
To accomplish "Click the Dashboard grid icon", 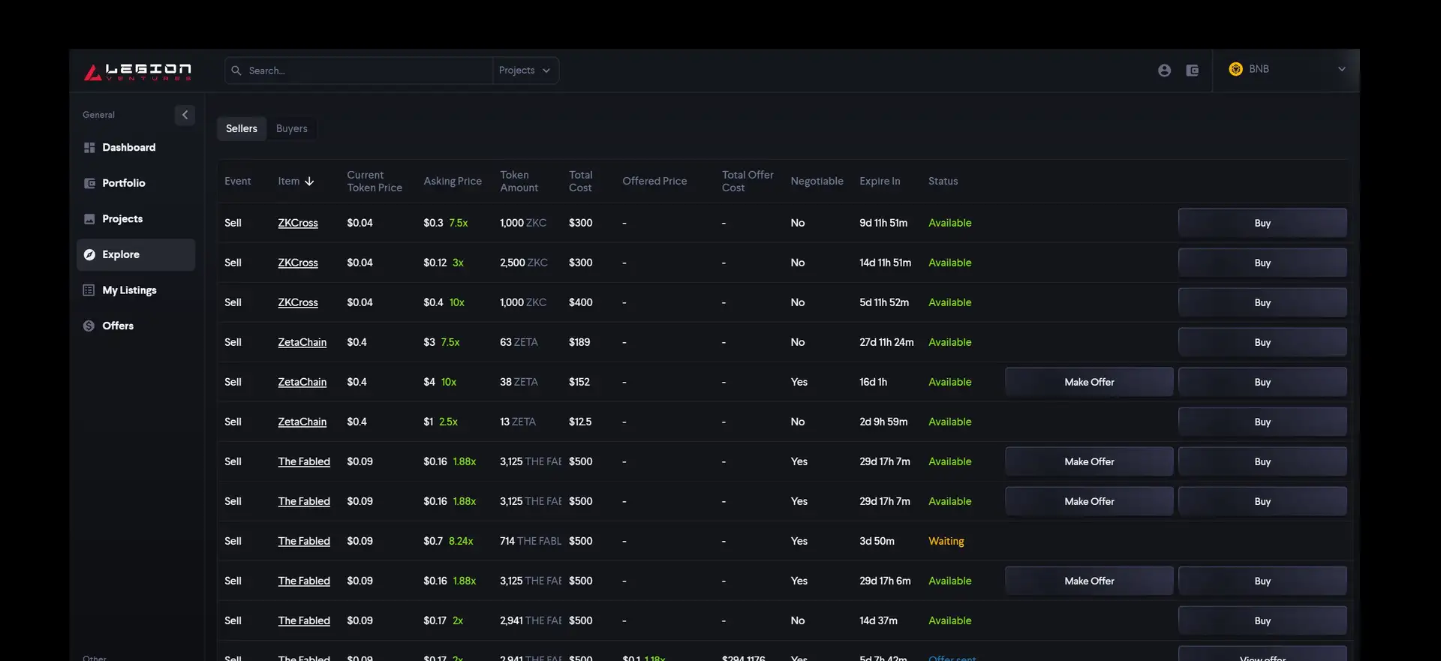I will (89, 148).
